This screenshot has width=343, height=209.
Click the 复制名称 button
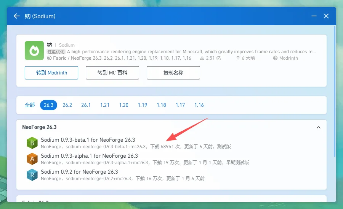click(x=173, y=73)
